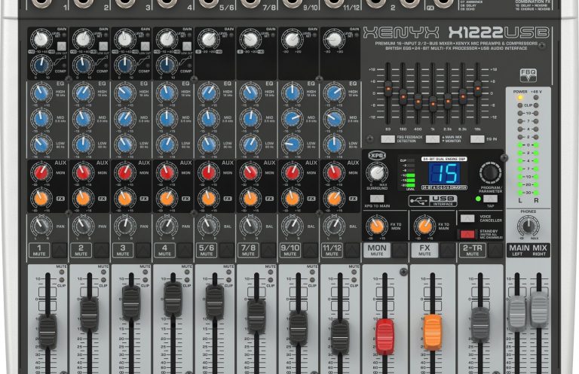Click the red MON master fader

[x=384, y=333]
